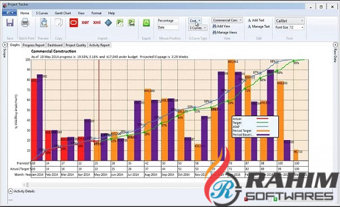Open the application menu button

(x=10, y=13)
